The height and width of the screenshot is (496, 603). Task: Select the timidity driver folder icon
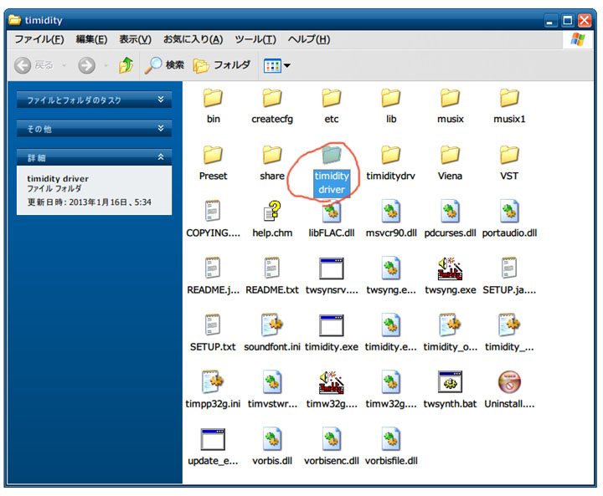(x=332, y=155)
